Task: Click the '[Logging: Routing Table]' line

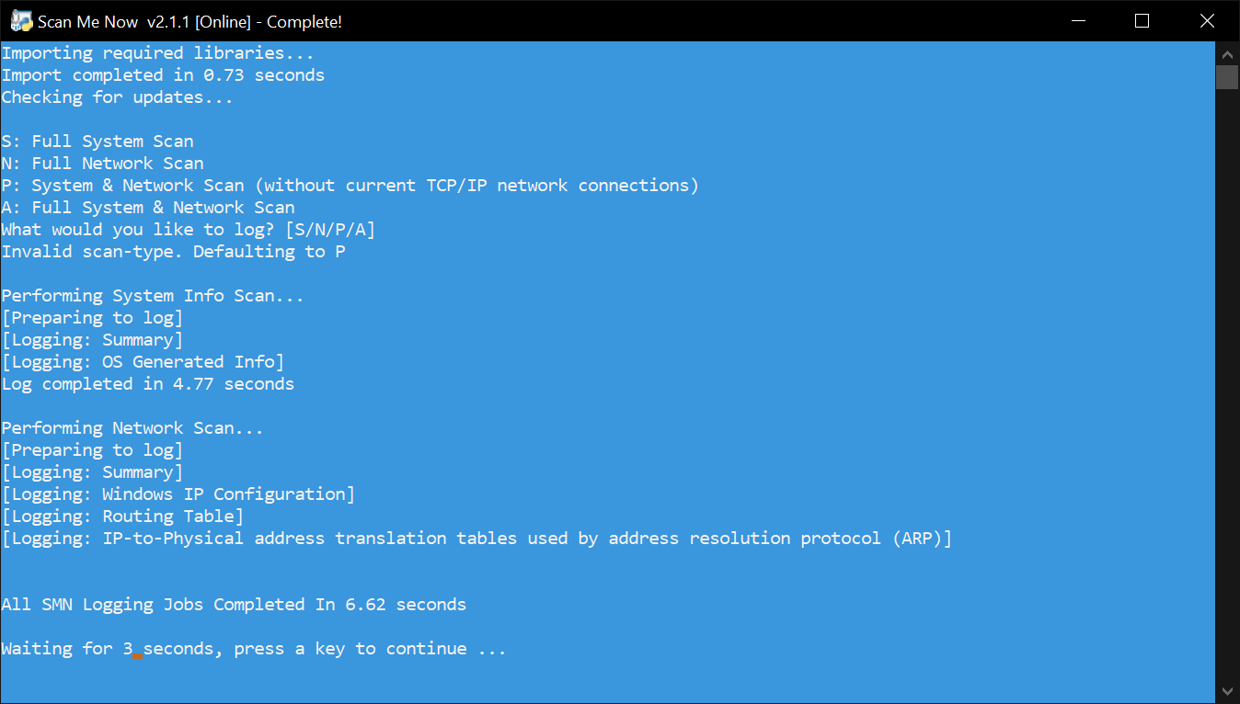Action: tap(123, 517)
